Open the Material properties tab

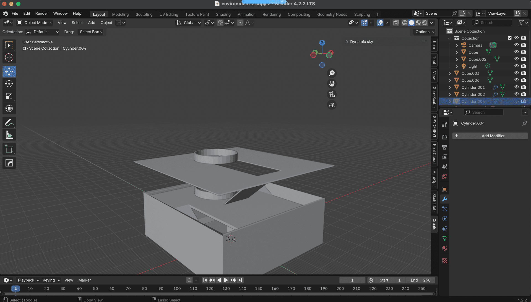(x=445, y=248)
